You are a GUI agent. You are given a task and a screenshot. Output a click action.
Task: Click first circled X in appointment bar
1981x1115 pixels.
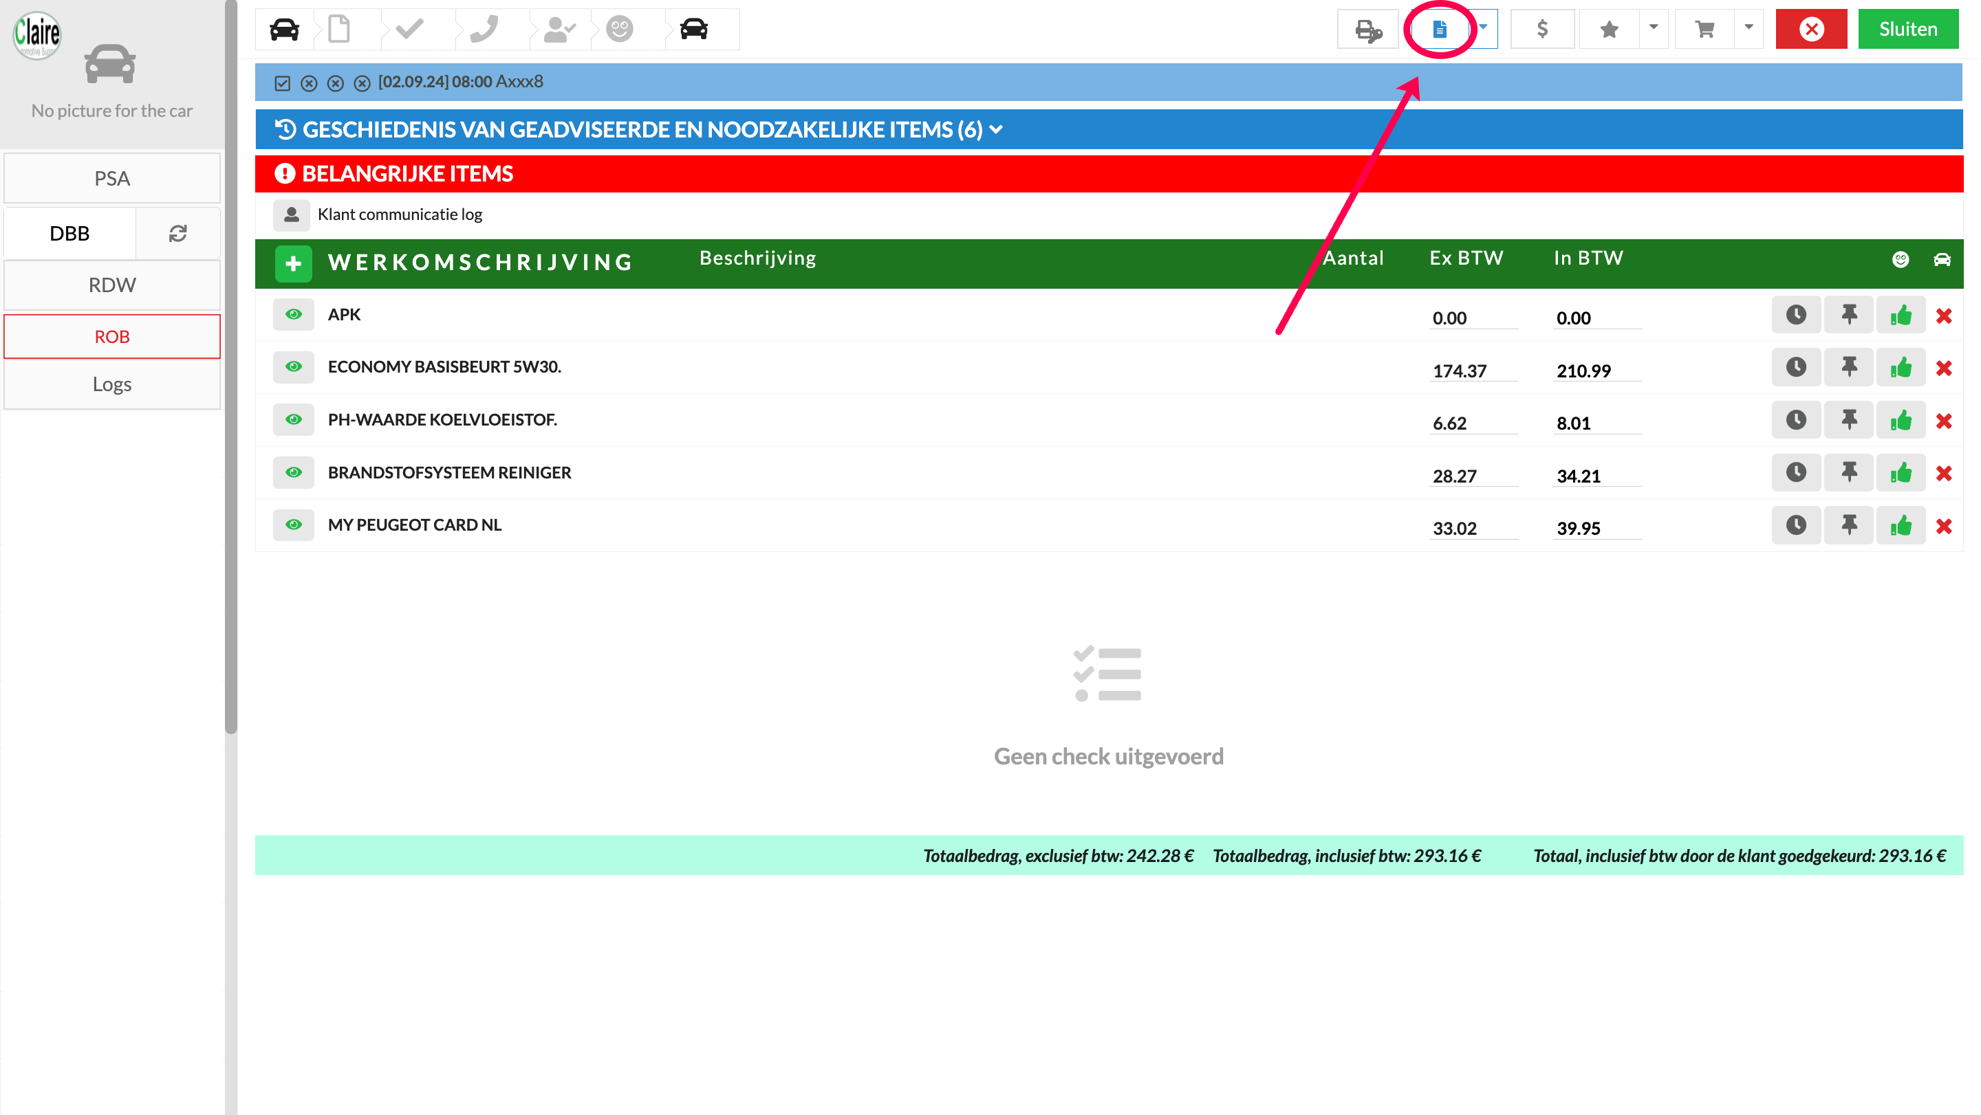tap(309, 83)
